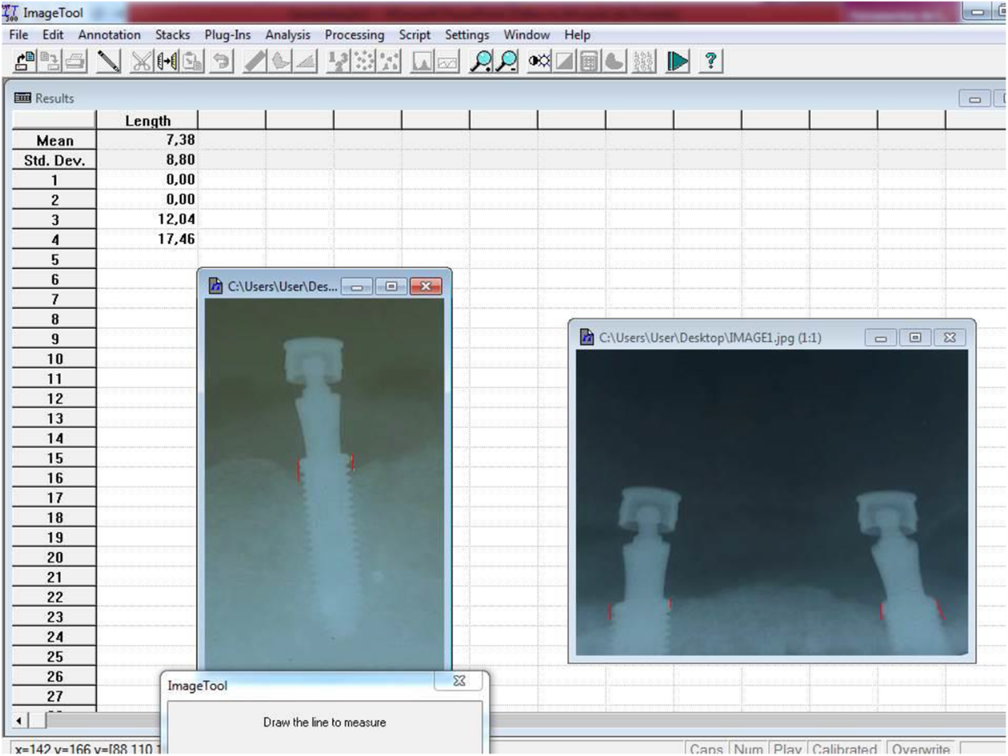Open the Help menu

(577, 35)
